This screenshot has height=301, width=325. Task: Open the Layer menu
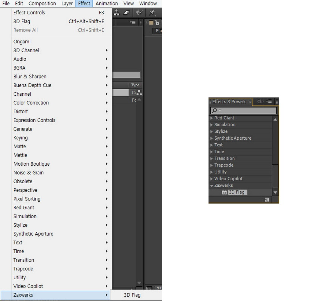[x=67, y=4]
